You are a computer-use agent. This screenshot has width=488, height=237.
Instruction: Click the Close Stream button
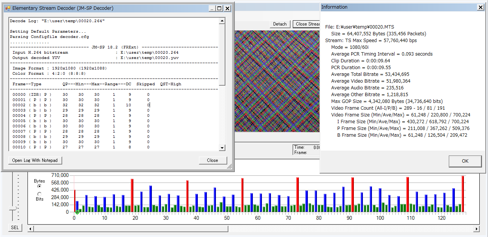pyautogui.click(x=307, y=24)
